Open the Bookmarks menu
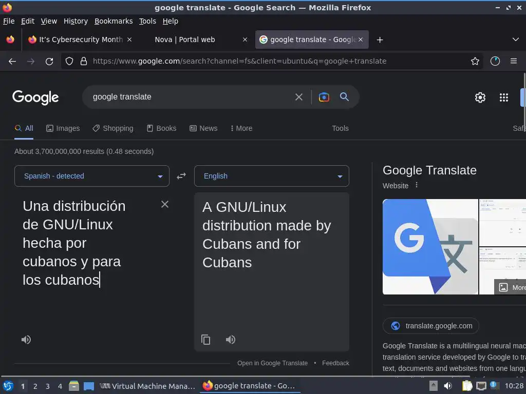 point(114,21)
